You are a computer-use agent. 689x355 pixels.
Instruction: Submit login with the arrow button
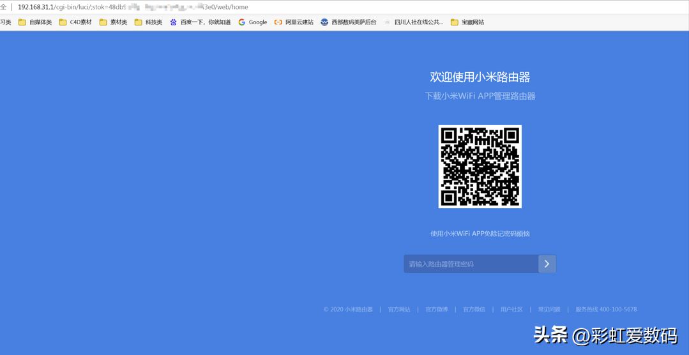[x=547, y=264]
